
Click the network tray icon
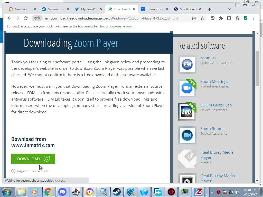pos(231,192)
